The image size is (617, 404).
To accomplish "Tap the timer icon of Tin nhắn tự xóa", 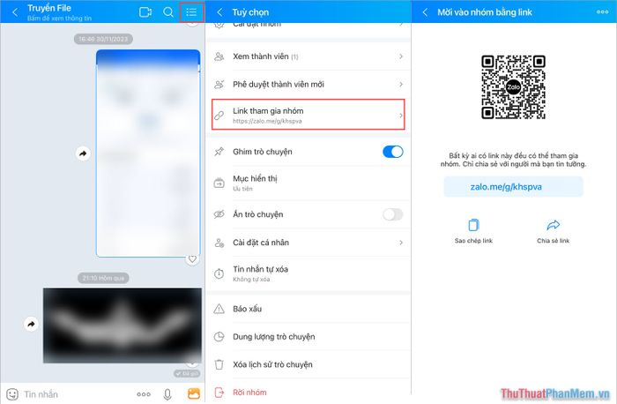I will pos(219,273).
